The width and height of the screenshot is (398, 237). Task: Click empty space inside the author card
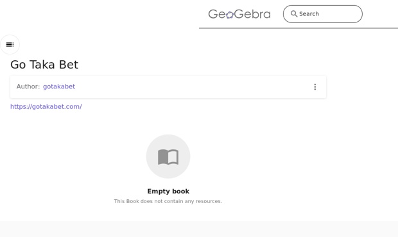193,87
